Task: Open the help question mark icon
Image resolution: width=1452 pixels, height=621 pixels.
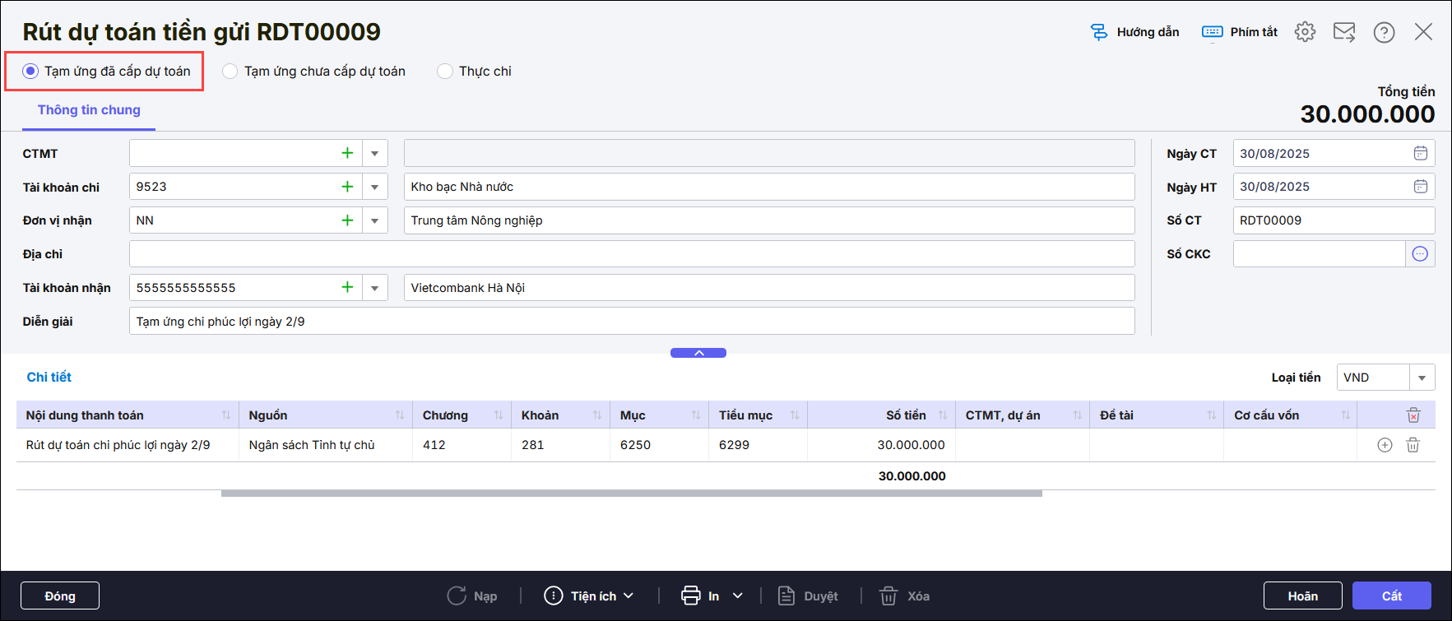Action: (1384, 32)
